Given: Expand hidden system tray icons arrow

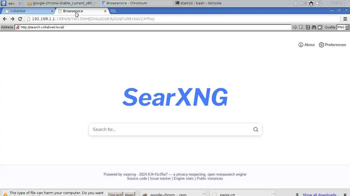Looking at the screenshot, I should point(326,4).
